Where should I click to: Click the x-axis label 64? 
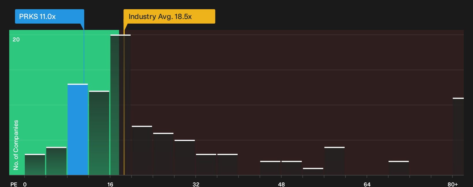click(367, 184)
